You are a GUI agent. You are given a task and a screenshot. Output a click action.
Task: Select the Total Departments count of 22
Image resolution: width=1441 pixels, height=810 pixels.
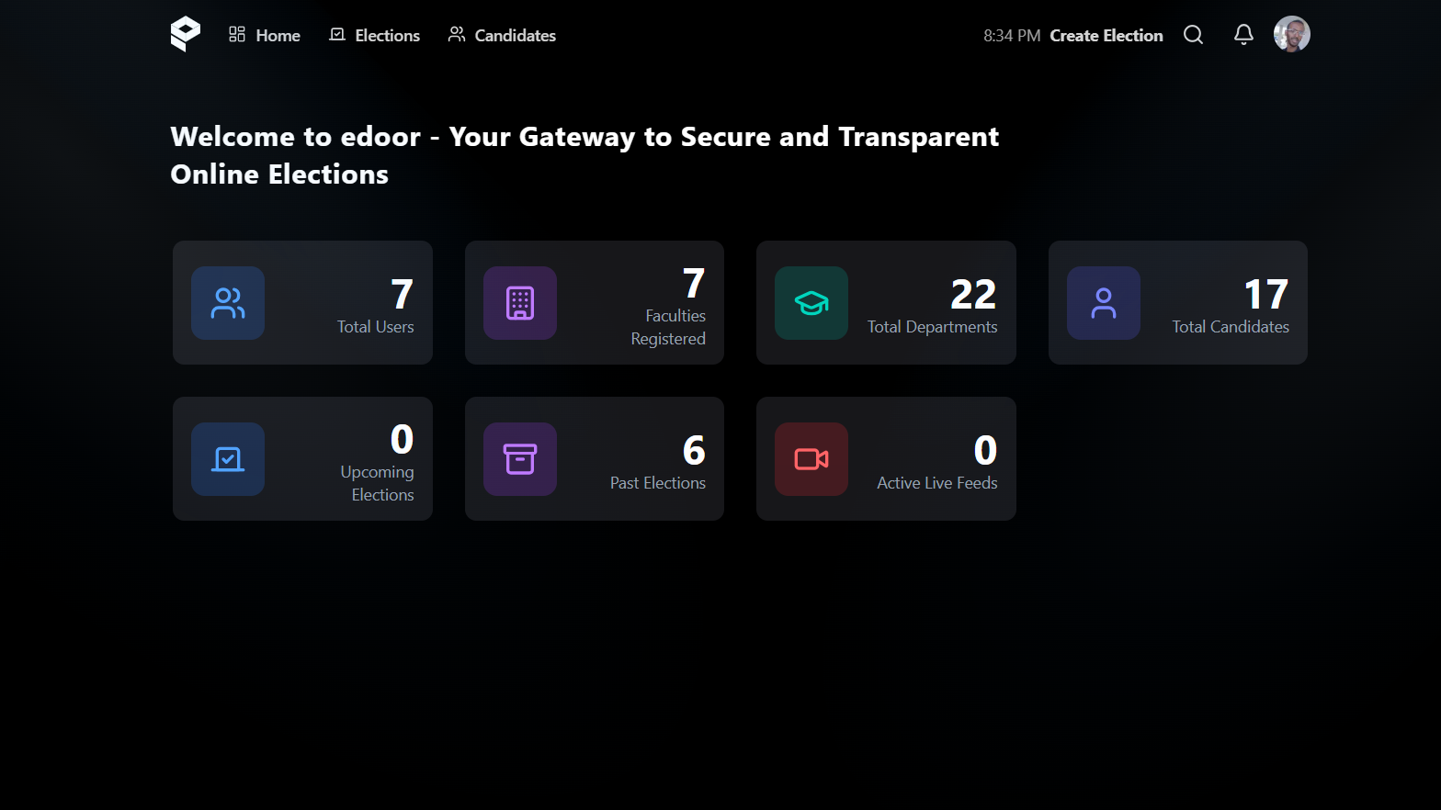click(x=973, y=295)
